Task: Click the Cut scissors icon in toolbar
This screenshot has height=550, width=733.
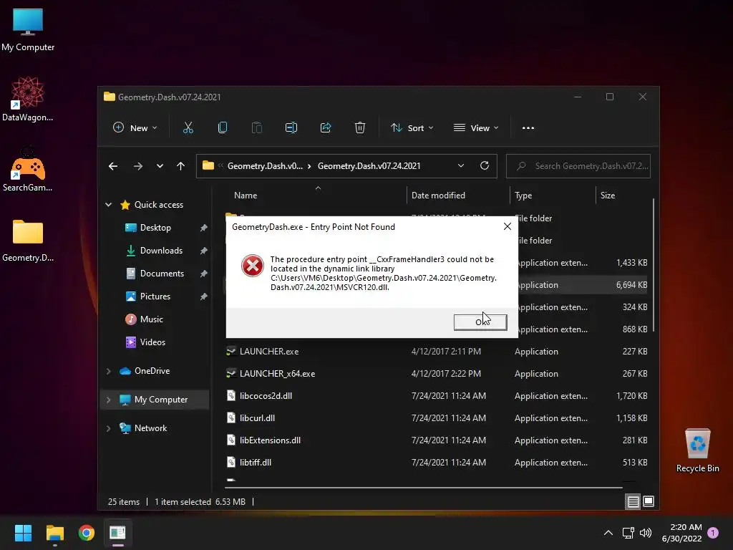Action: [x=188, y=127]
